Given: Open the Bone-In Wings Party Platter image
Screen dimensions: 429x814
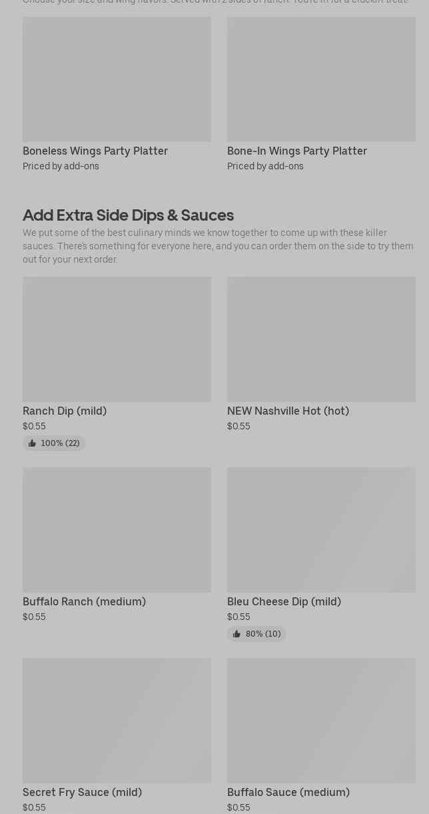Looking at the screenshot, I should pyautogui.click(x=321, y=79).
